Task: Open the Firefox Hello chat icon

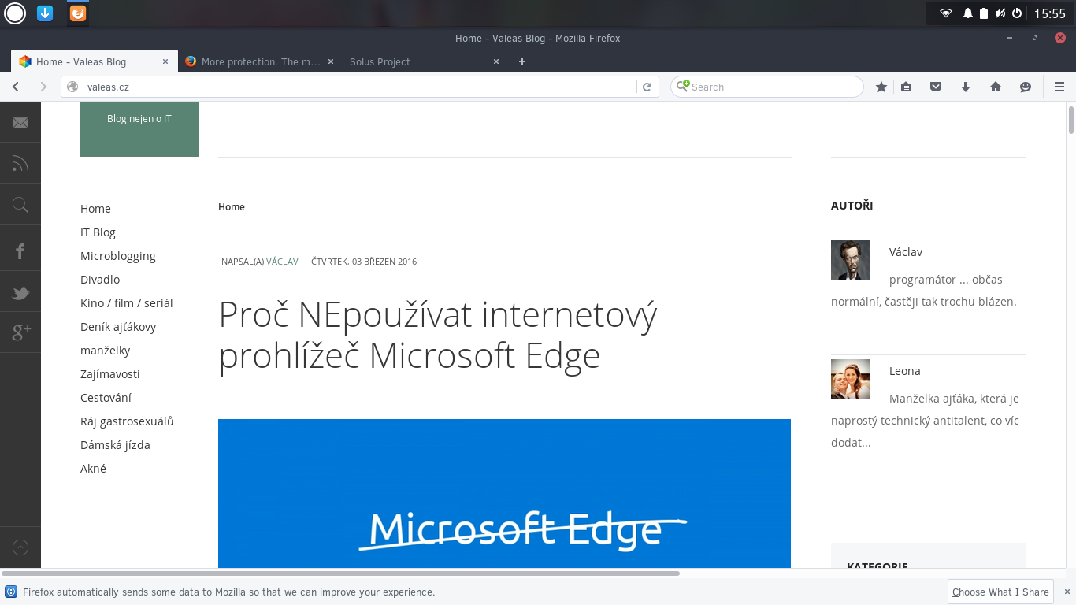Action: click(1026, 87)
